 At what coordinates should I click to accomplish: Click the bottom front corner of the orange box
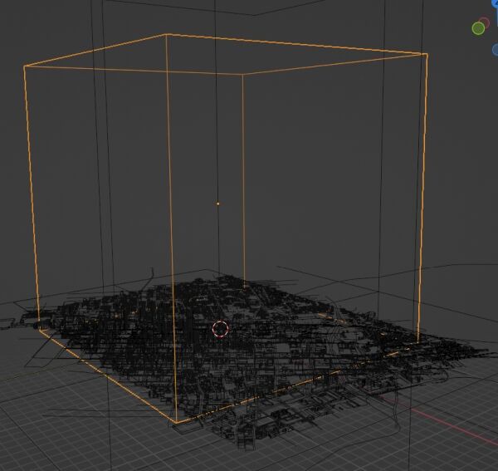[x=177, y=422]
